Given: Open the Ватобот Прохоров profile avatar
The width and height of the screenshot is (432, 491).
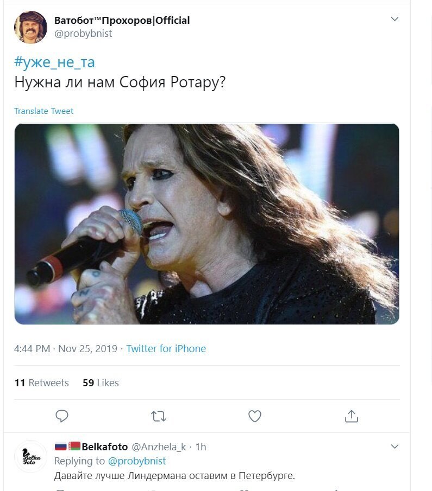Looking at the screenshot, I should point(31,27).
